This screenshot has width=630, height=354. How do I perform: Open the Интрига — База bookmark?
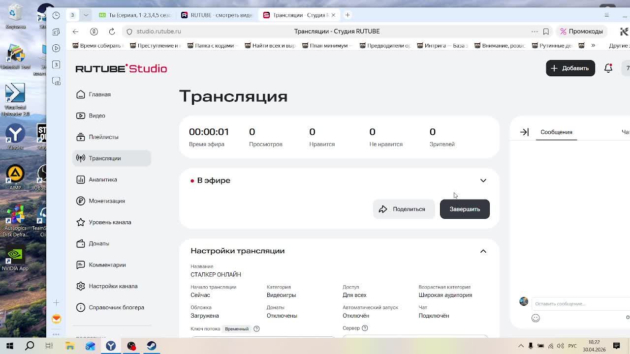[x=442, y=46]
